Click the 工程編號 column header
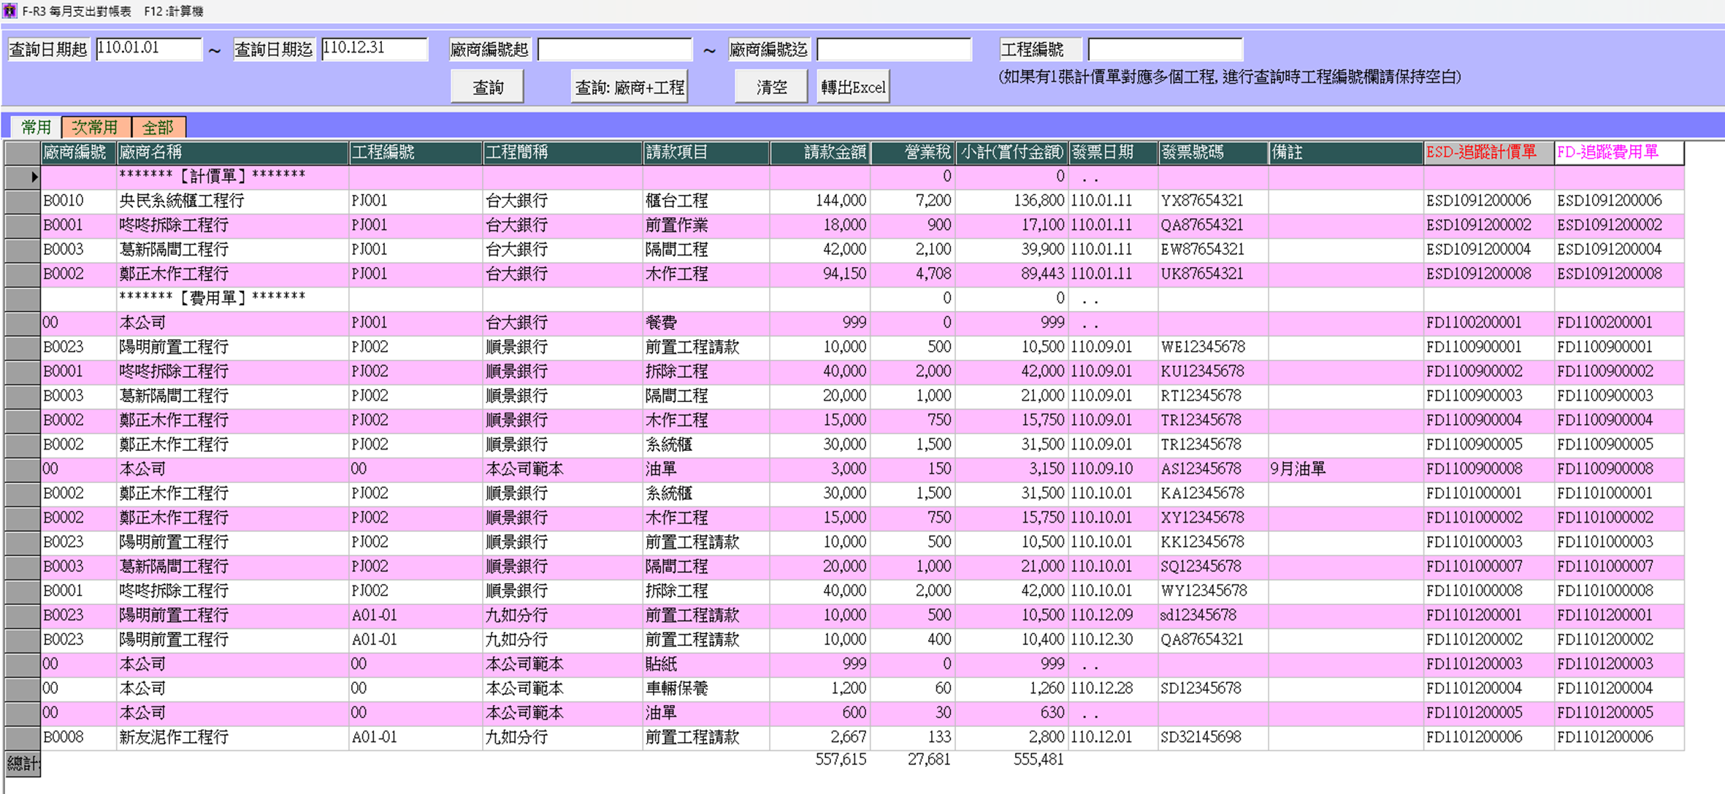Viewport: 1725px width, 794px height. click(x=416, y=153)
